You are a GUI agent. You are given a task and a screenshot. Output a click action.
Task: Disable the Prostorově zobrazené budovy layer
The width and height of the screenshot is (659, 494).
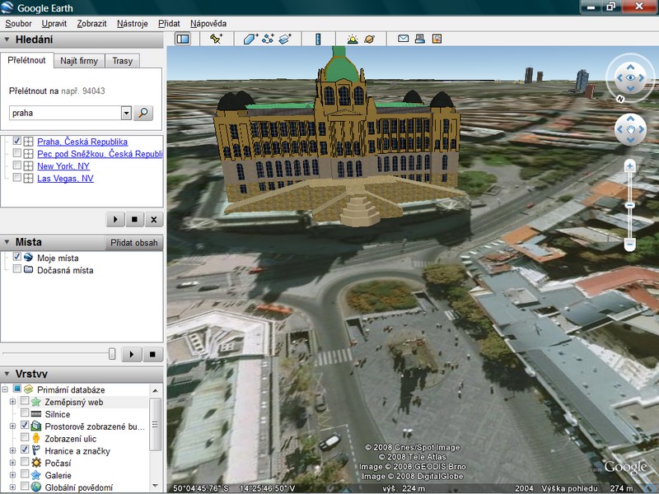tap(25, 426)
